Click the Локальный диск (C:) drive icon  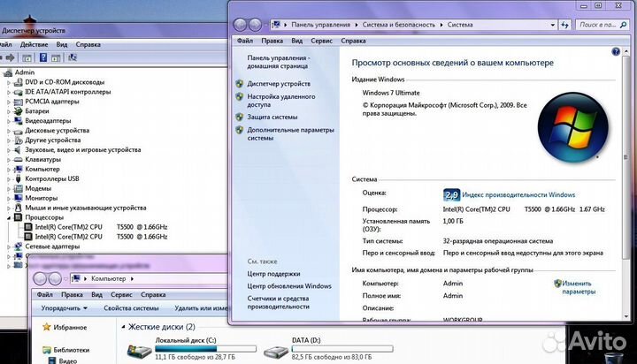pyautogui.click(x=140, y=351)
